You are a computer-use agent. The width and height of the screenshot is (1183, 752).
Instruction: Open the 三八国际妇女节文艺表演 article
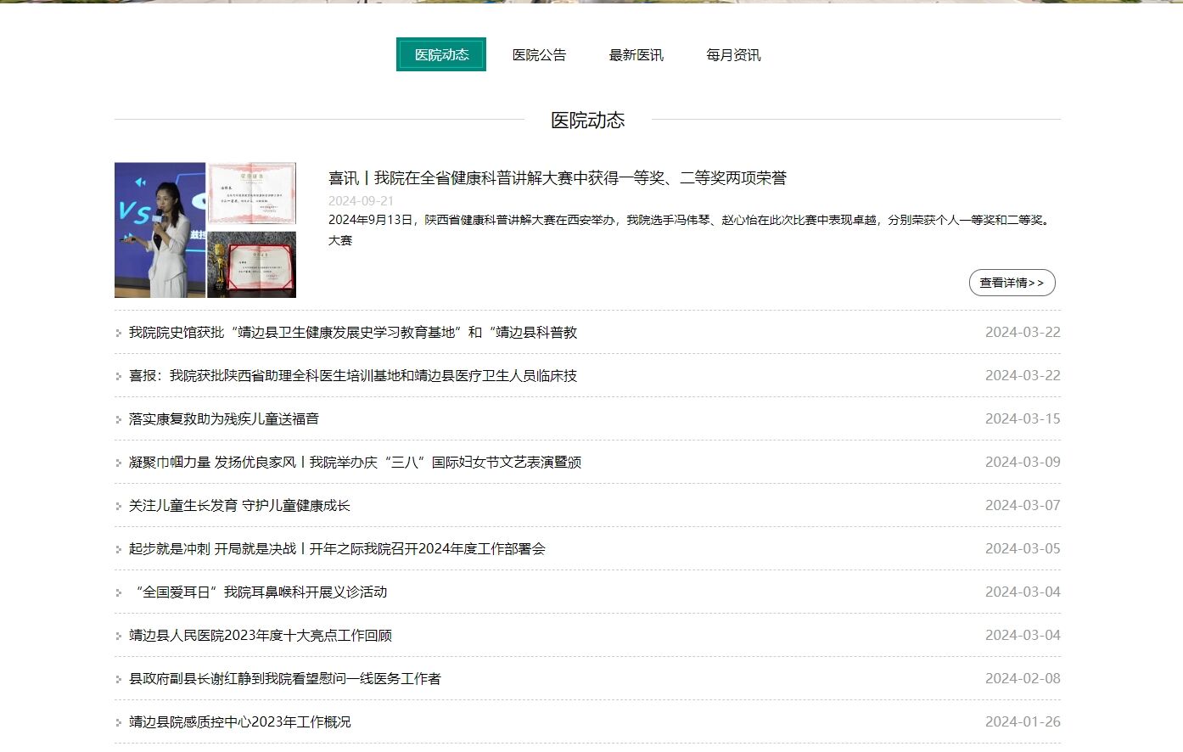click(x=355, y=463)
